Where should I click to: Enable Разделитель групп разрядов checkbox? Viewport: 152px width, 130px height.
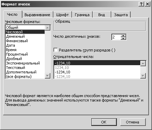pyautogui.click(x=55, y=50)
